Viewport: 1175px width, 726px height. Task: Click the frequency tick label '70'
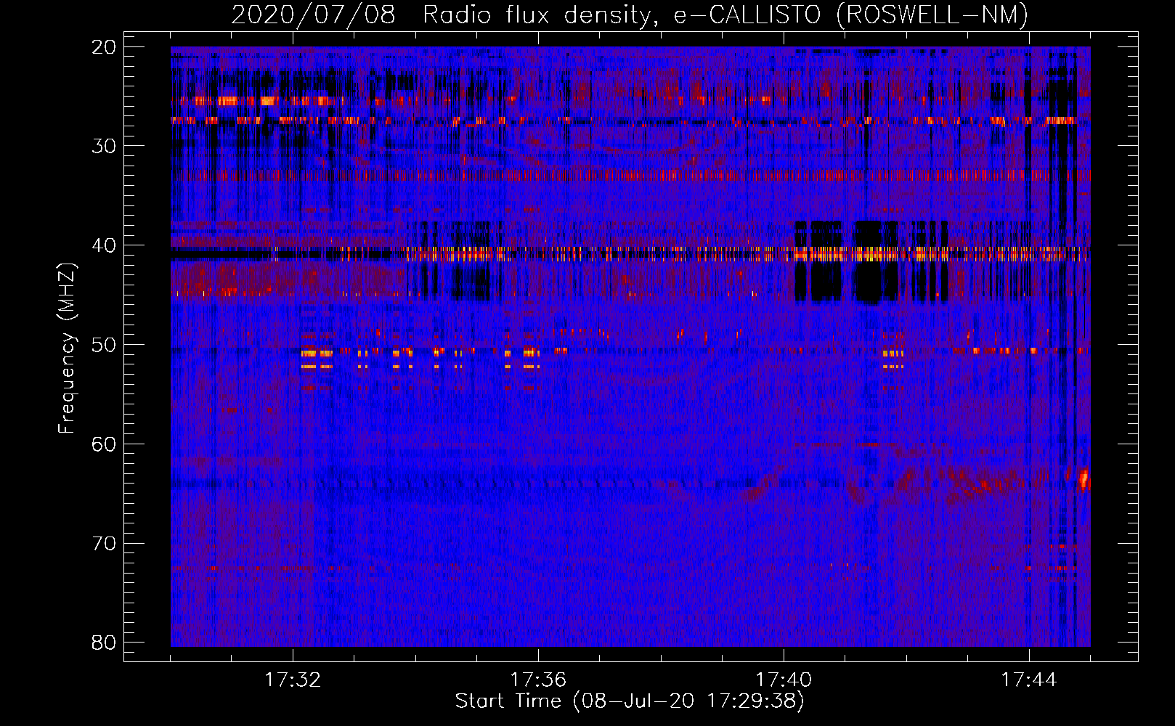(x=105, y=543)
